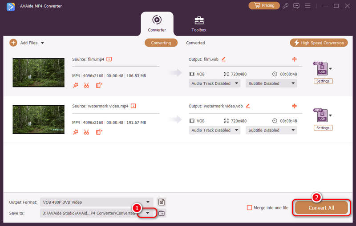Open cut scissors for film.mp4

pyautogui.click(x=86, y=85)
